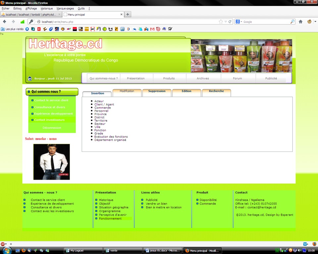Viewport: 318px width, 254px height.
Task: Open the H script bookmark icon
Action: coord(170,29)
